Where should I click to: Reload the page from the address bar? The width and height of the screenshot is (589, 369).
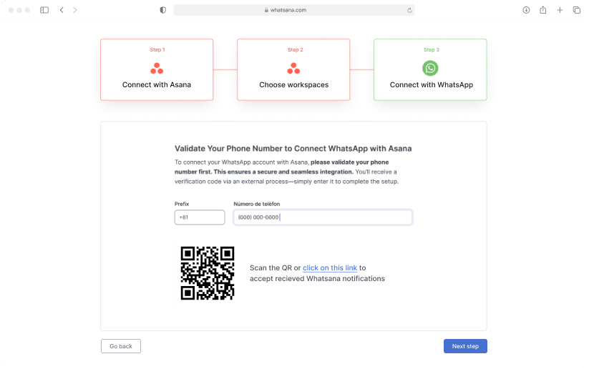[x=409, y=10]
